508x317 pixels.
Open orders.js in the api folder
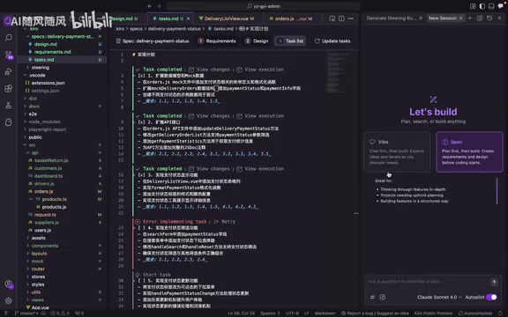click(43, 191)
